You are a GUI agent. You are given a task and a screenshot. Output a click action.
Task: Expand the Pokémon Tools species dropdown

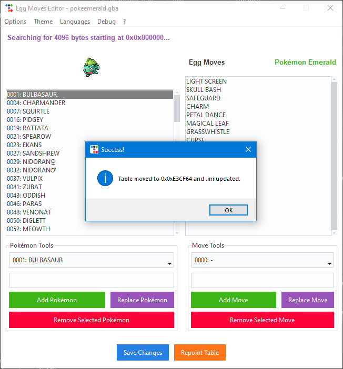[91, 260]
